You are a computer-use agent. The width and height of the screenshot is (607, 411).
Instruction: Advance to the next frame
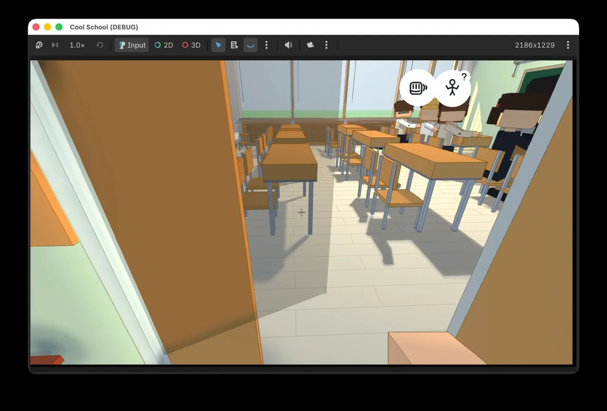coord(55,45)
